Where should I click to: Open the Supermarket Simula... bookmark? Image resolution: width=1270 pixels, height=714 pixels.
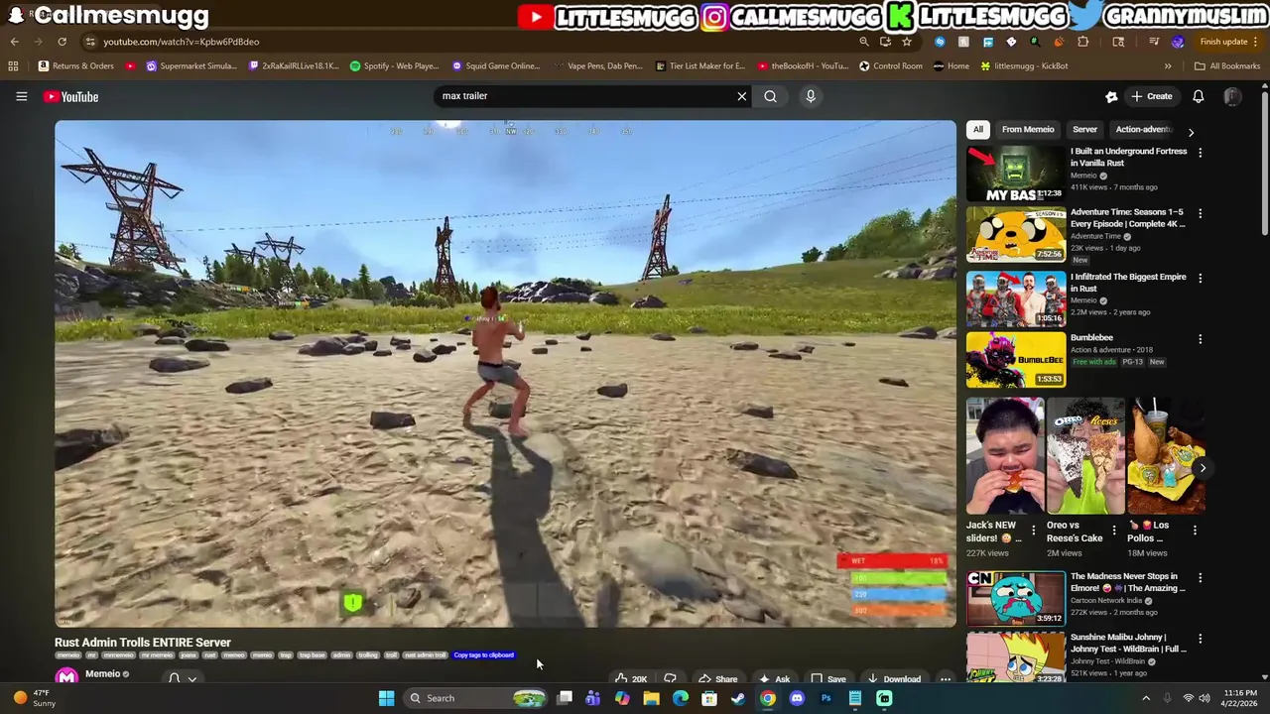tap(190, 66)
